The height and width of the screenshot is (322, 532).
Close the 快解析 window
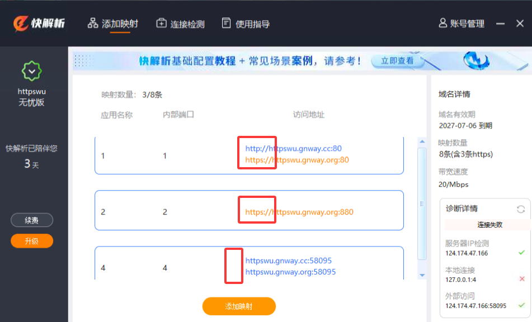point(520,23)
